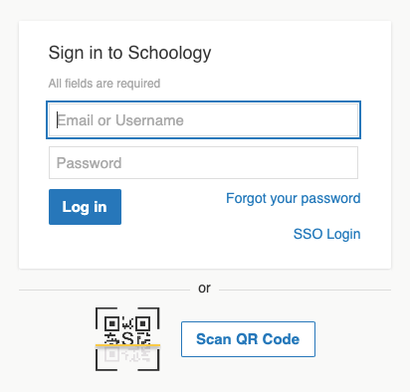Click the "or" divider text
Image resolution: width=410 pixels, height=392 pixels.
(204, 289)
